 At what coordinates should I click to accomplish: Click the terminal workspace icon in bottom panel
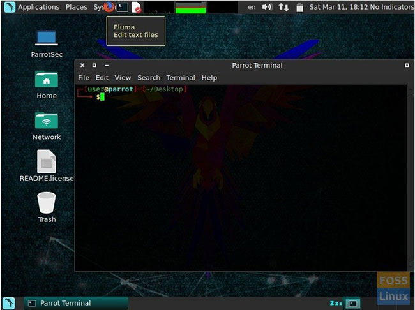[x=353, y=304]
